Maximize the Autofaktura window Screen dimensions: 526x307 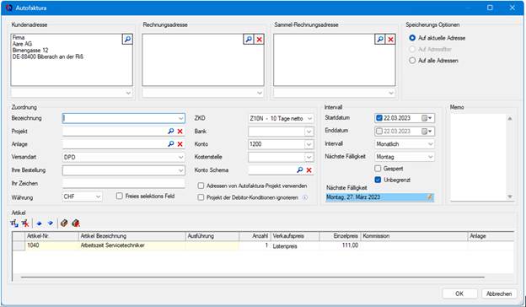[x=490, y=8]
